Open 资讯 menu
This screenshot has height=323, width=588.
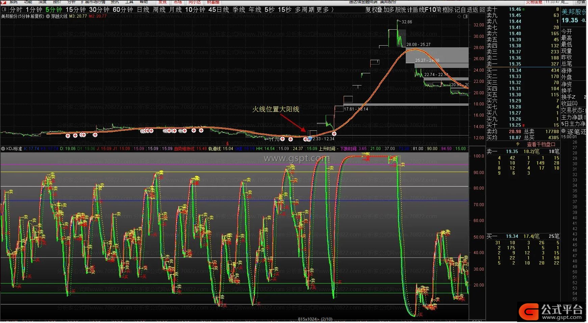[x=115, y=2]
